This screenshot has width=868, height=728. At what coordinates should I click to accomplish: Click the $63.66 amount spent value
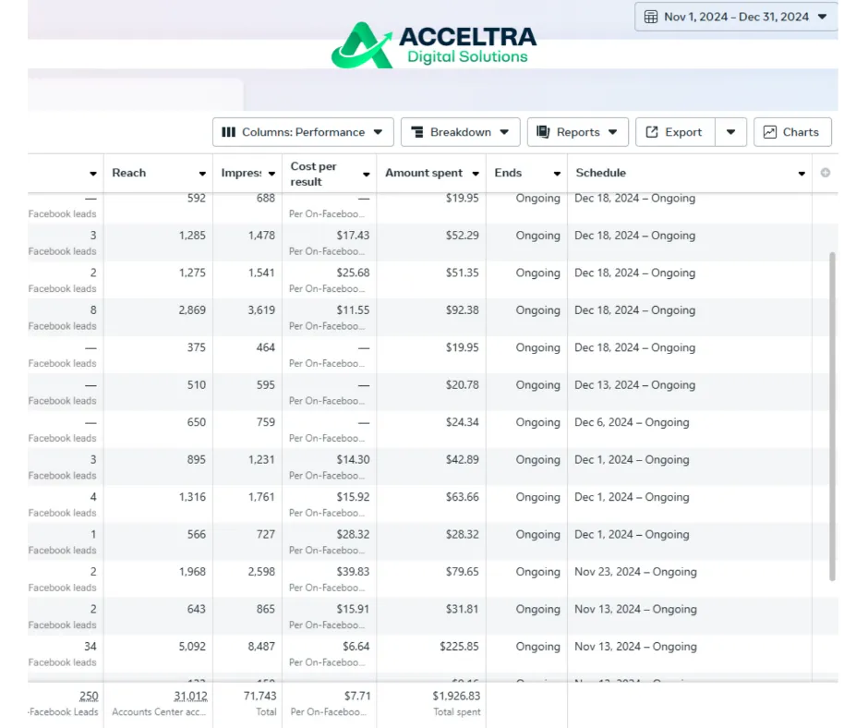[x=463, y=497]
